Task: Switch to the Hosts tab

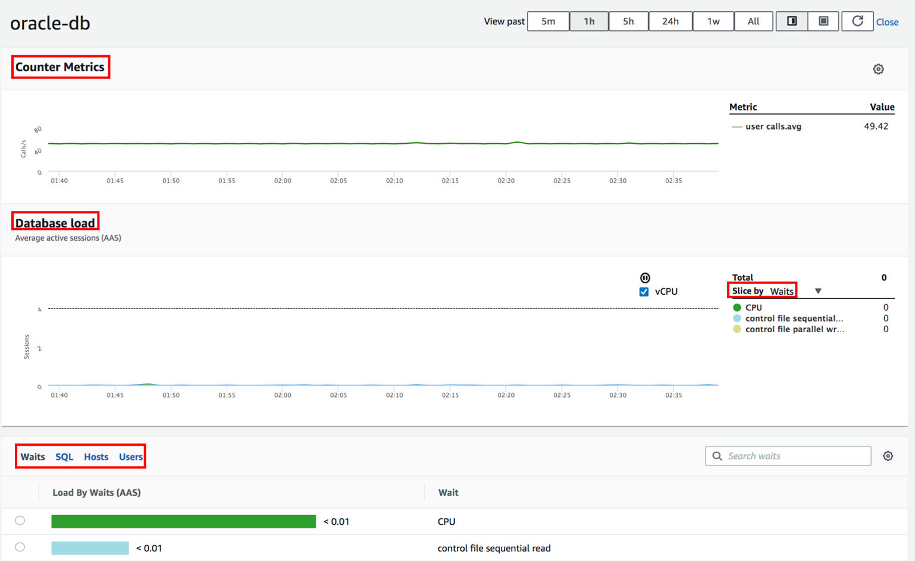Action: click(x=96, y=456)
